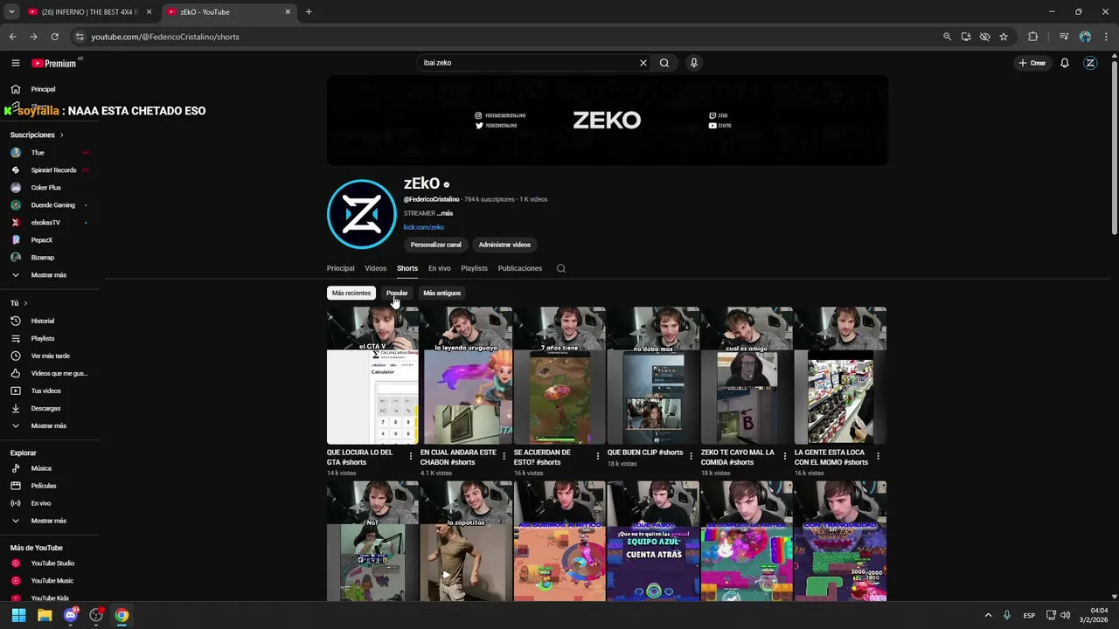Bookmark this page with the star icon
1119x629 pixels.
[1004, 37]
